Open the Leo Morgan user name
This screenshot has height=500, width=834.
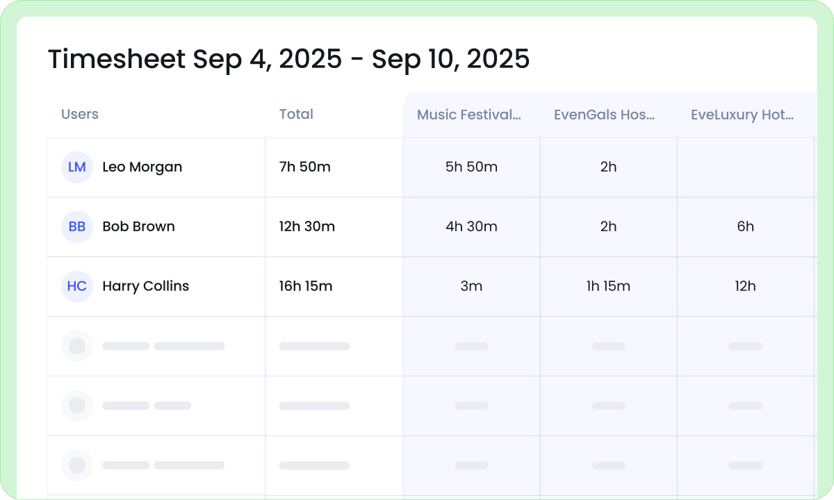coord(142,167)
